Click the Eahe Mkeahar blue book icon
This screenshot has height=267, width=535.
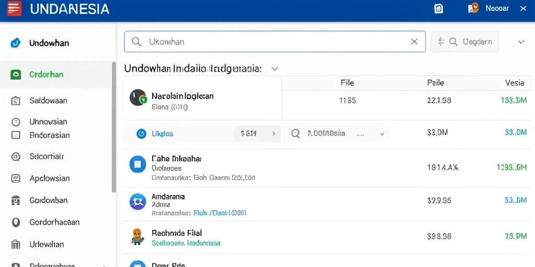pyautogui.click(x=138, y=165)
